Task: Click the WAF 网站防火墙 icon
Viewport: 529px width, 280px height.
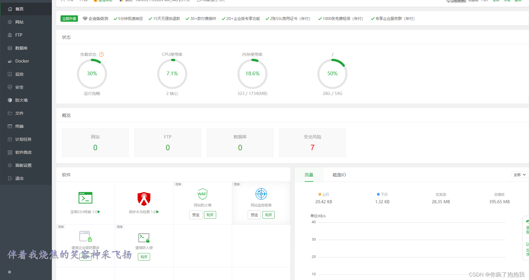Action: coord(203,194)
